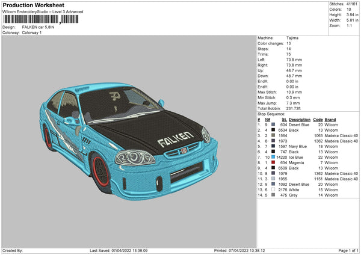
Task: Click the Colorway 1 value
Action: click(x=32, y=32)
